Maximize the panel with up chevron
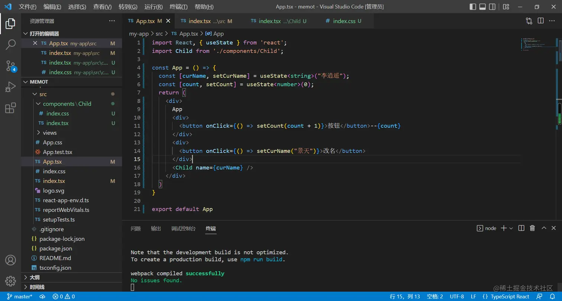Image resolution: width=562 pixels, height=301 pixels. 544,228
